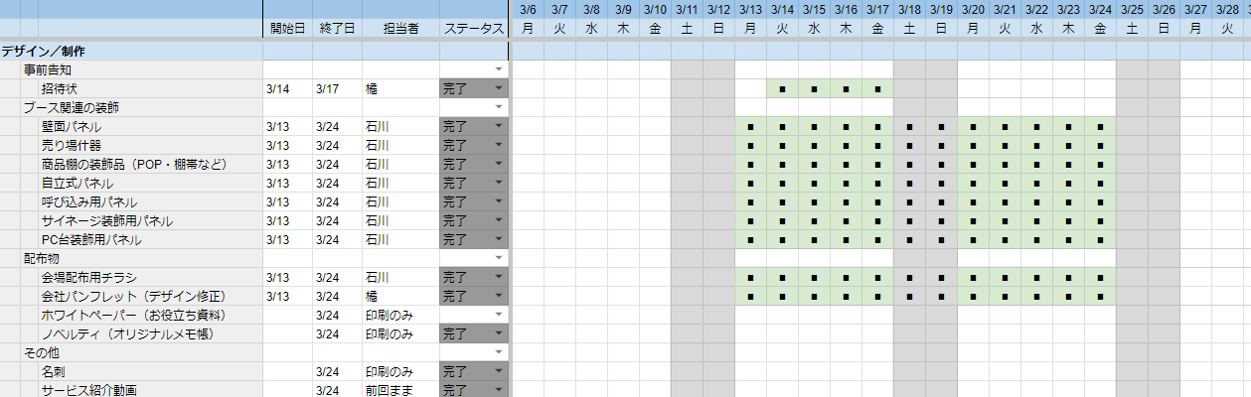Image resolution: width=1251 pixels, height=397 pixels.
Task: Select the 売り場什器 task name
Action: point(71,146)
